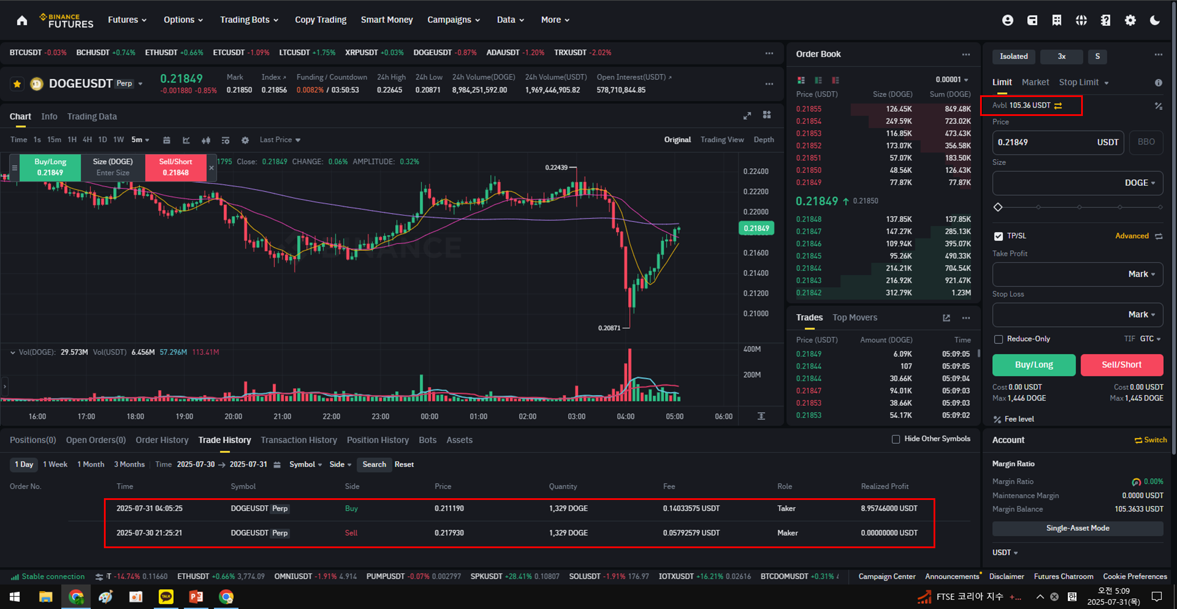Open Order Book more options menu

coord(966,55)
